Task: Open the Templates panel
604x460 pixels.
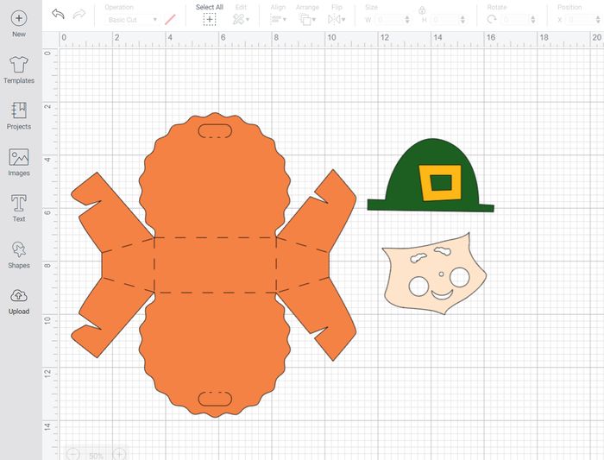Action: 19,65
